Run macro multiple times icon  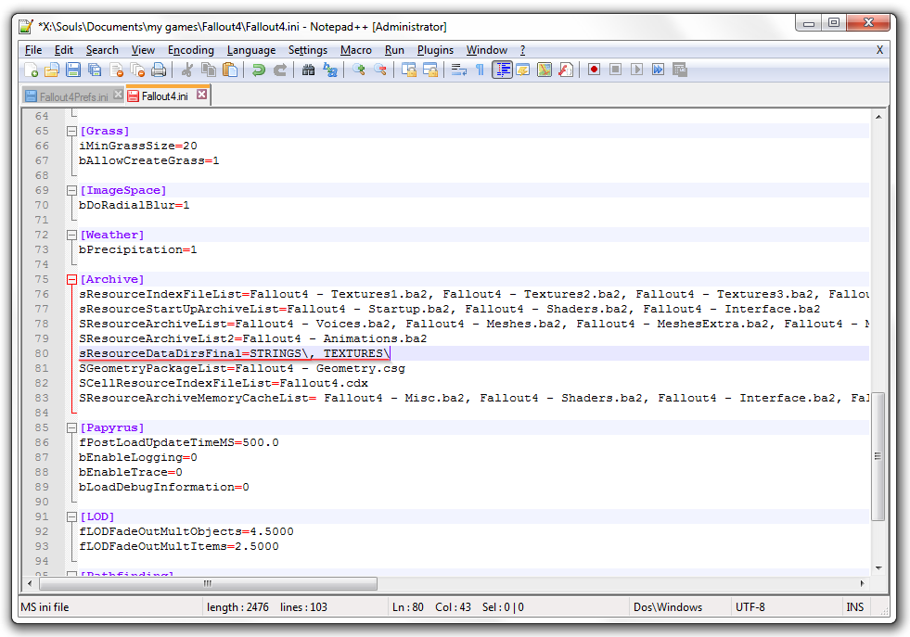tap(658, 70)
